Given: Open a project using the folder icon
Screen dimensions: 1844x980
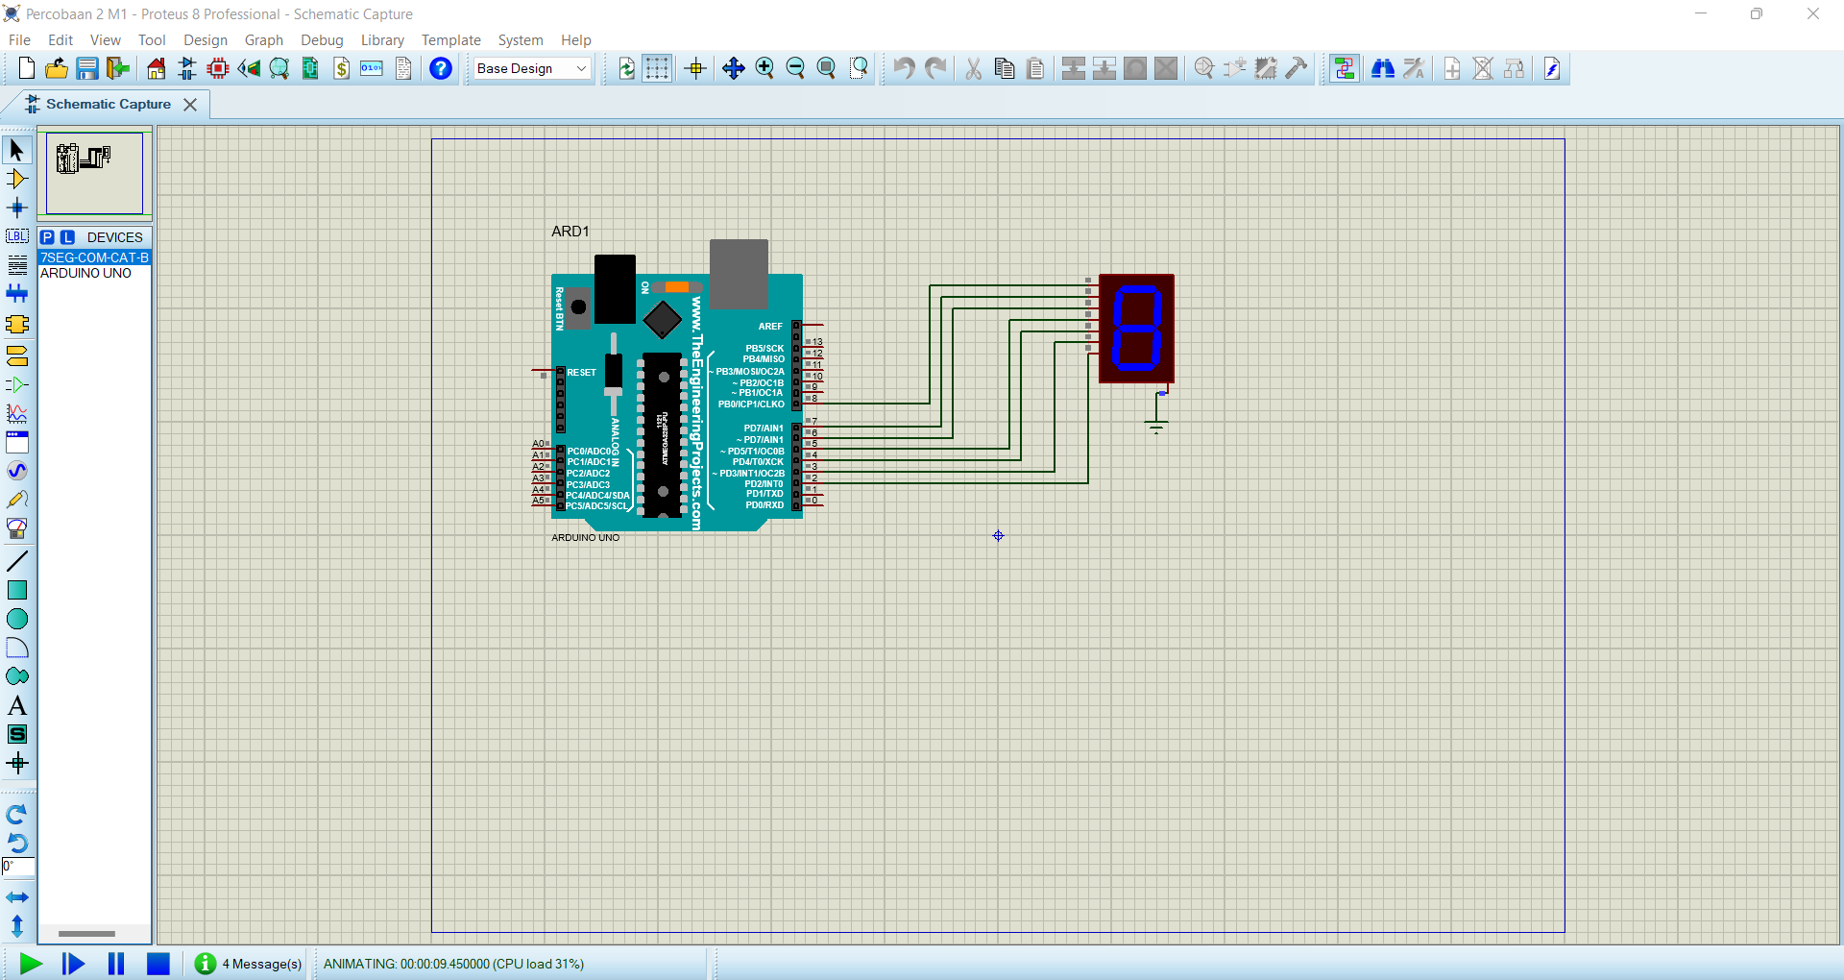Looking at the screenshot, I should pos(57,68).
